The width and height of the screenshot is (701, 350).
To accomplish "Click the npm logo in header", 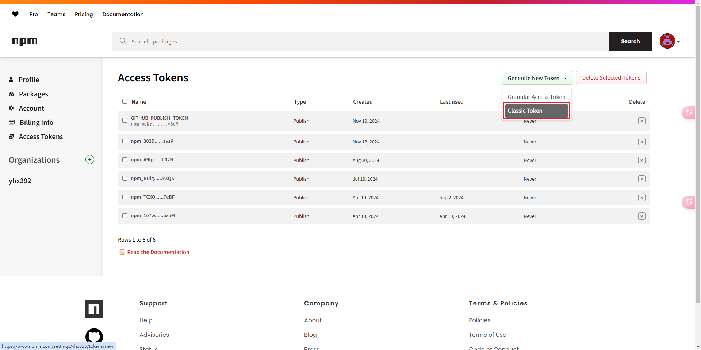I will 24,41.
